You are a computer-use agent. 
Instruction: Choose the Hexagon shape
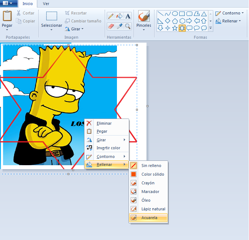click(182, 21)
